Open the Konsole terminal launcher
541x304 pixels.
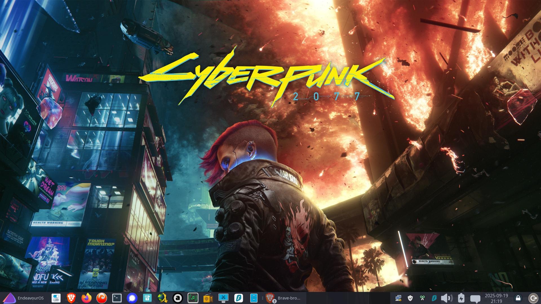click(117, 298)
